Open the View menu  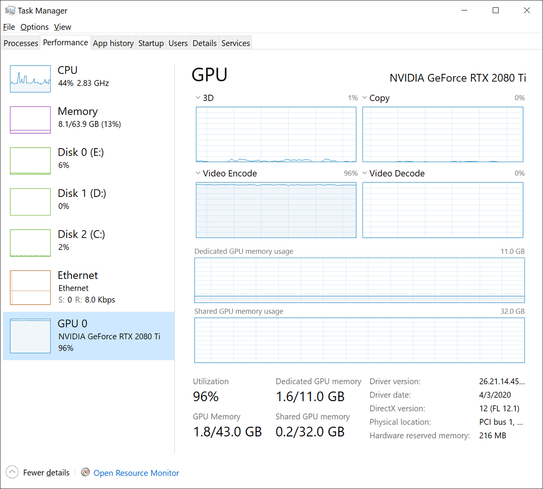pyautogui.click(x=62, y=27)
